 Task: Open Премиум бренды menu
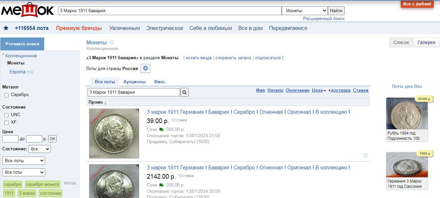[x=79, y=28]
